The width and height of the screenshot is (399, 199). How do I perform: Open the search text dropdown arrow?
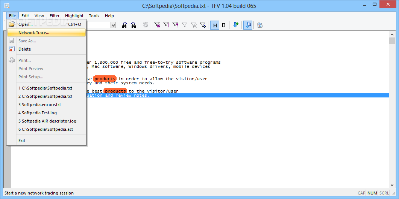(x=113, y=25)
